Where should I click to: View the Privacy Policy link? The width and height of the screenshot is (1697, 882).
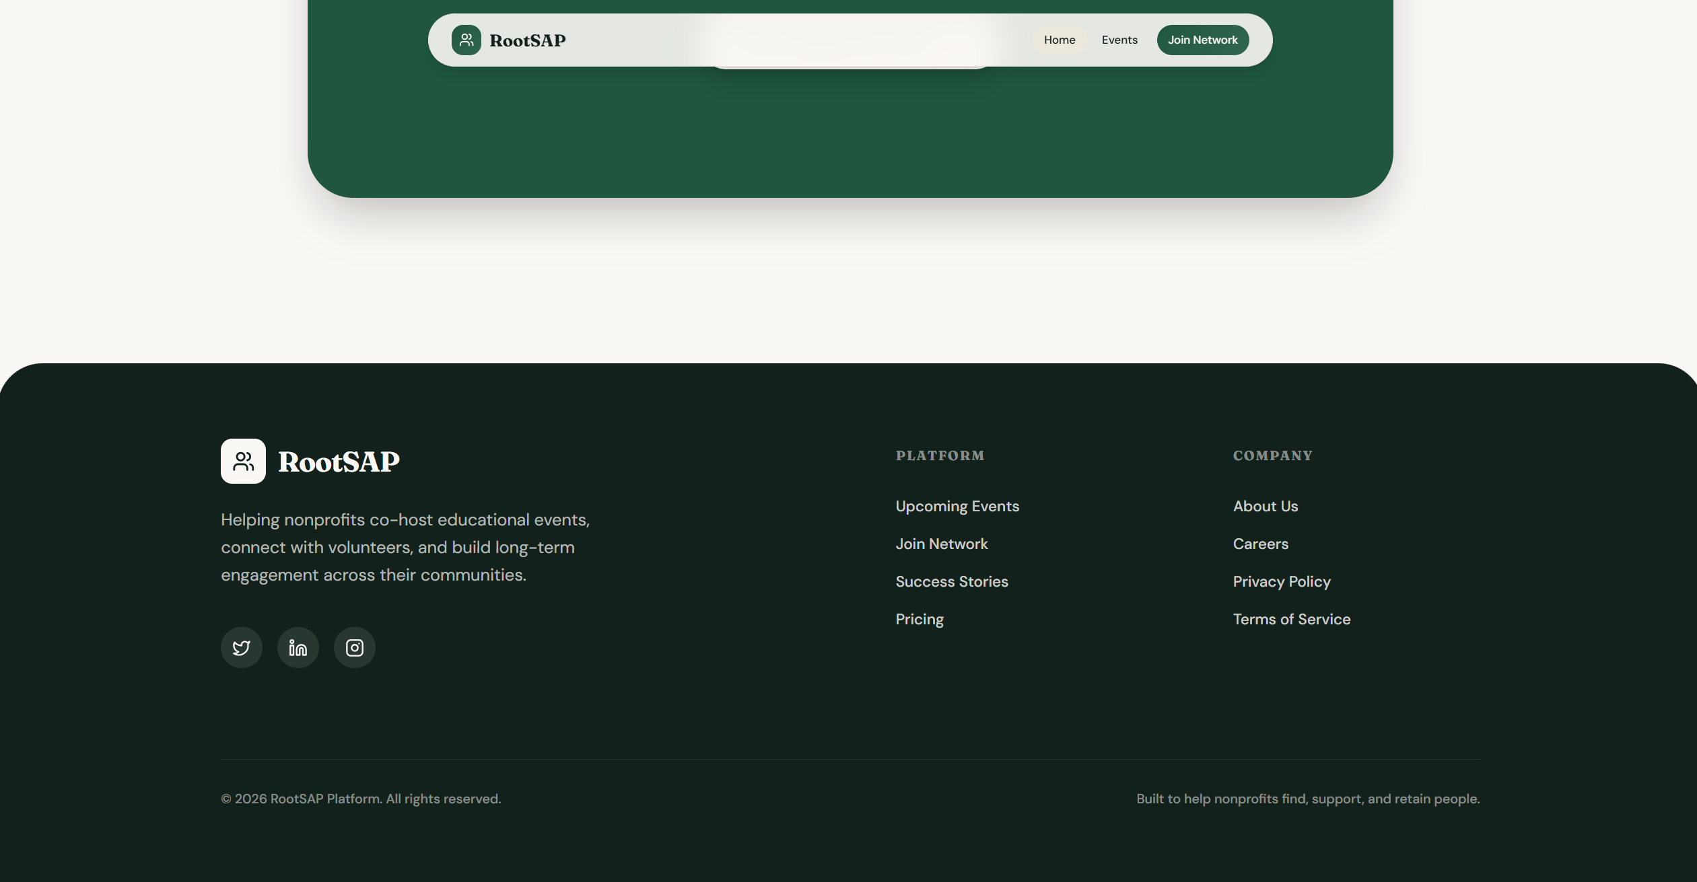coord(1282,582)
